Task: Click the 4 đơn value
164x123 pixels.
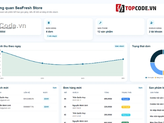Action: pyautogui.click(x=50, y=31)
